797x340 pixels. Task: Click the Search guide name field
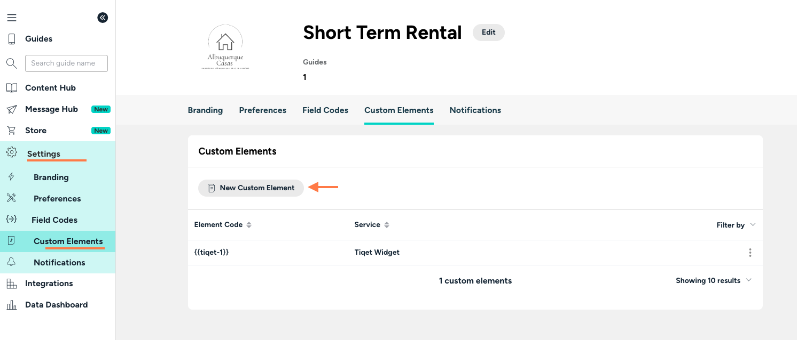[66, 63]
